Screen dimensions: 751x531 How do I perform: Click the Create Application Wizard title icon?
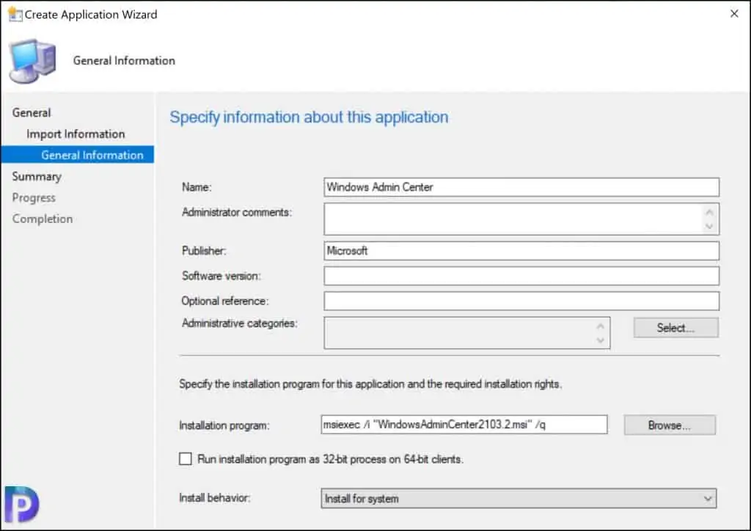coord(15,15)
